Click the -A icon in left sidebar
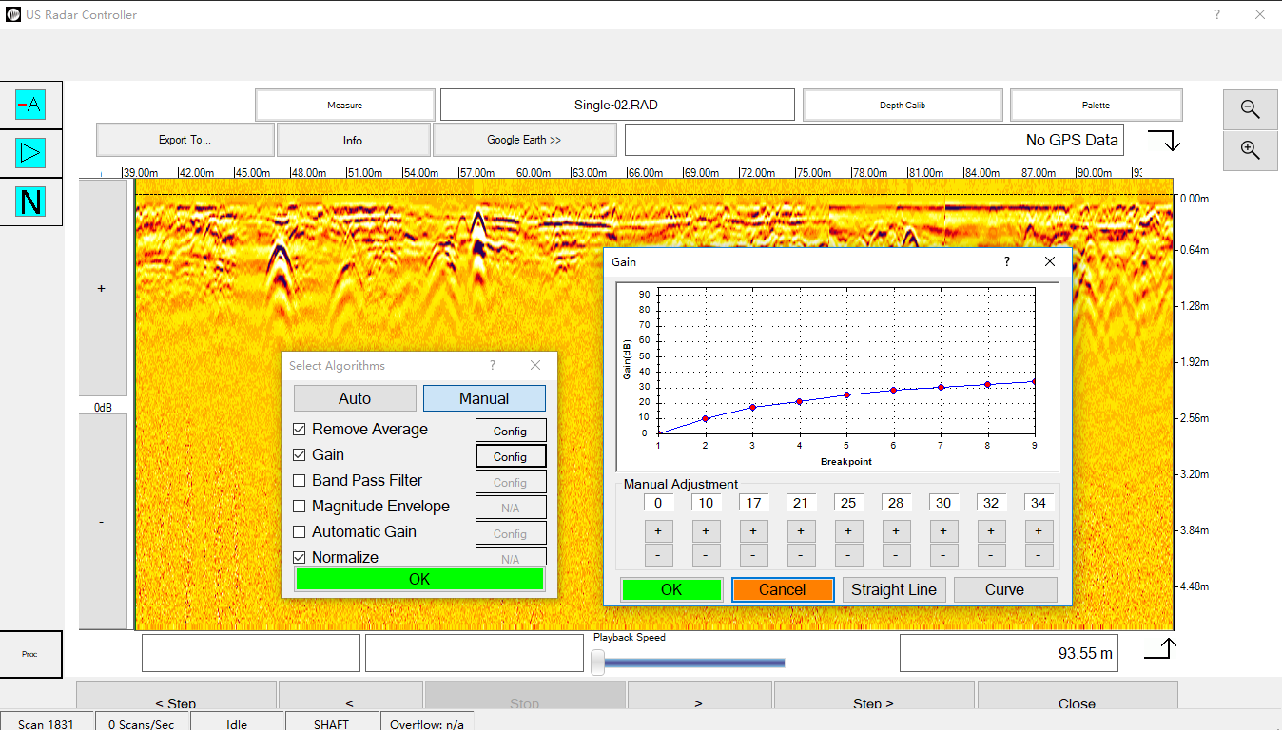 (x=30, y=104)
